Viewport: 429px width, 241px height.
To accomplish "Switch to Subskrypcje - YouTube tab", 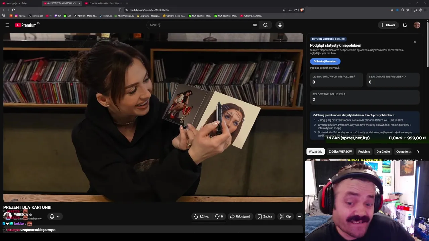I will point(20,3).
